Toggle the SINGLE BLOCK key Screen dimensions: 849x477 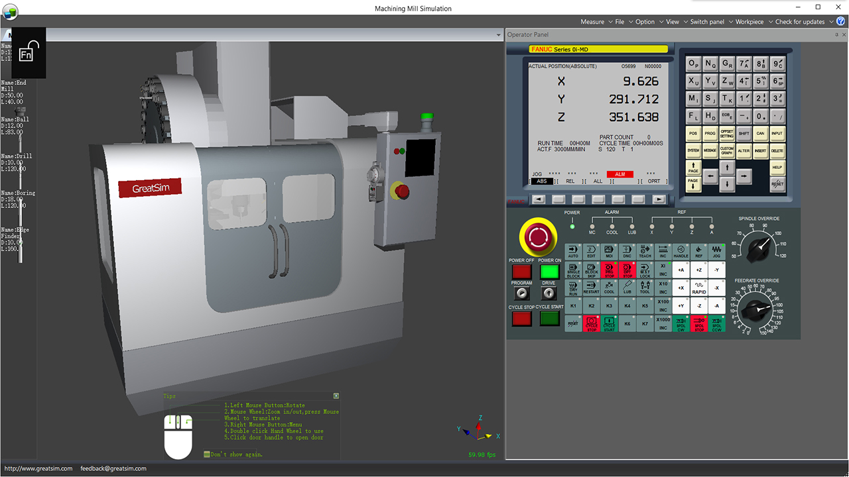[x=573, y=270]
